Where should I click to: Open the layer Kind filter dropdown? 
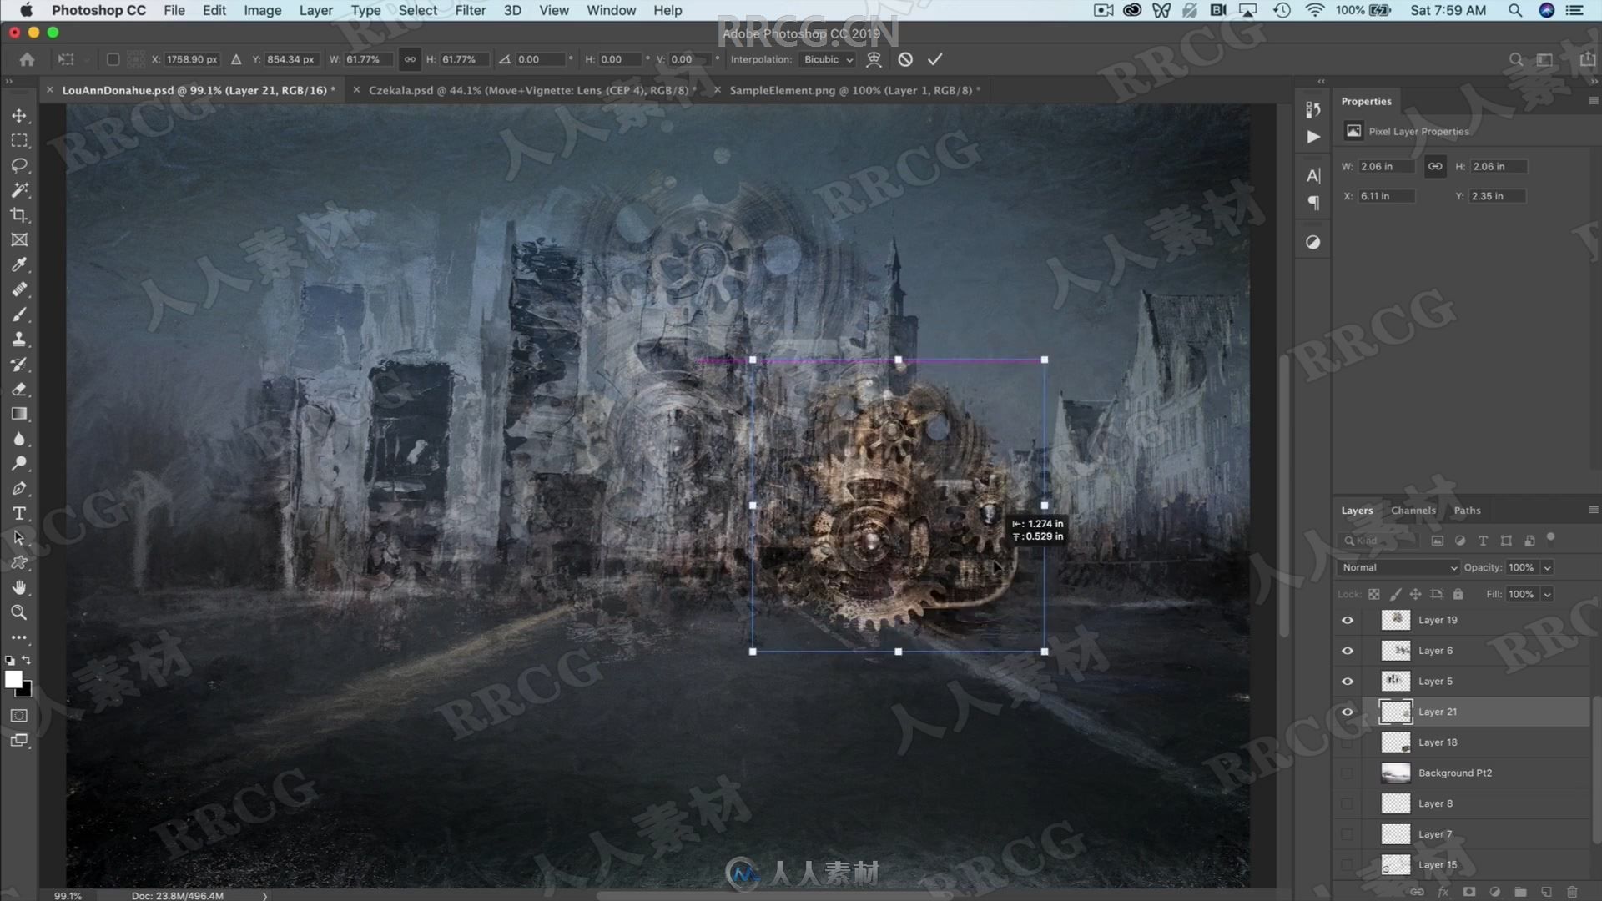pos(1379,541)
